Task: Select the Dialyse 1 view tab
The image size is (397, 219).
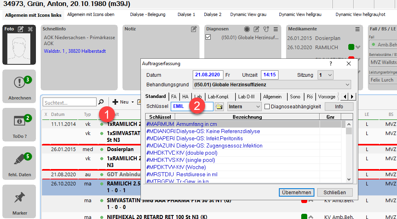Action: 186,15
